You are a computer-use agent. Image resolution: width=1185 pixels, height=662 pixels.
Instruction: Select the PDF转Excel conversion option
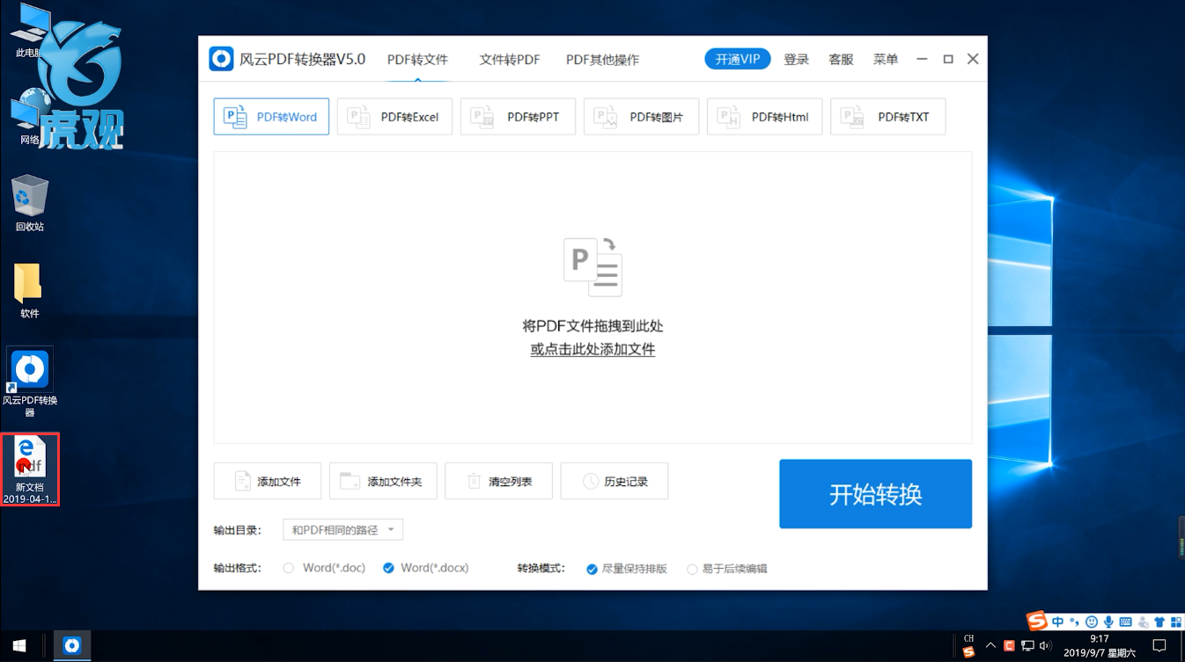click(394, 117)
